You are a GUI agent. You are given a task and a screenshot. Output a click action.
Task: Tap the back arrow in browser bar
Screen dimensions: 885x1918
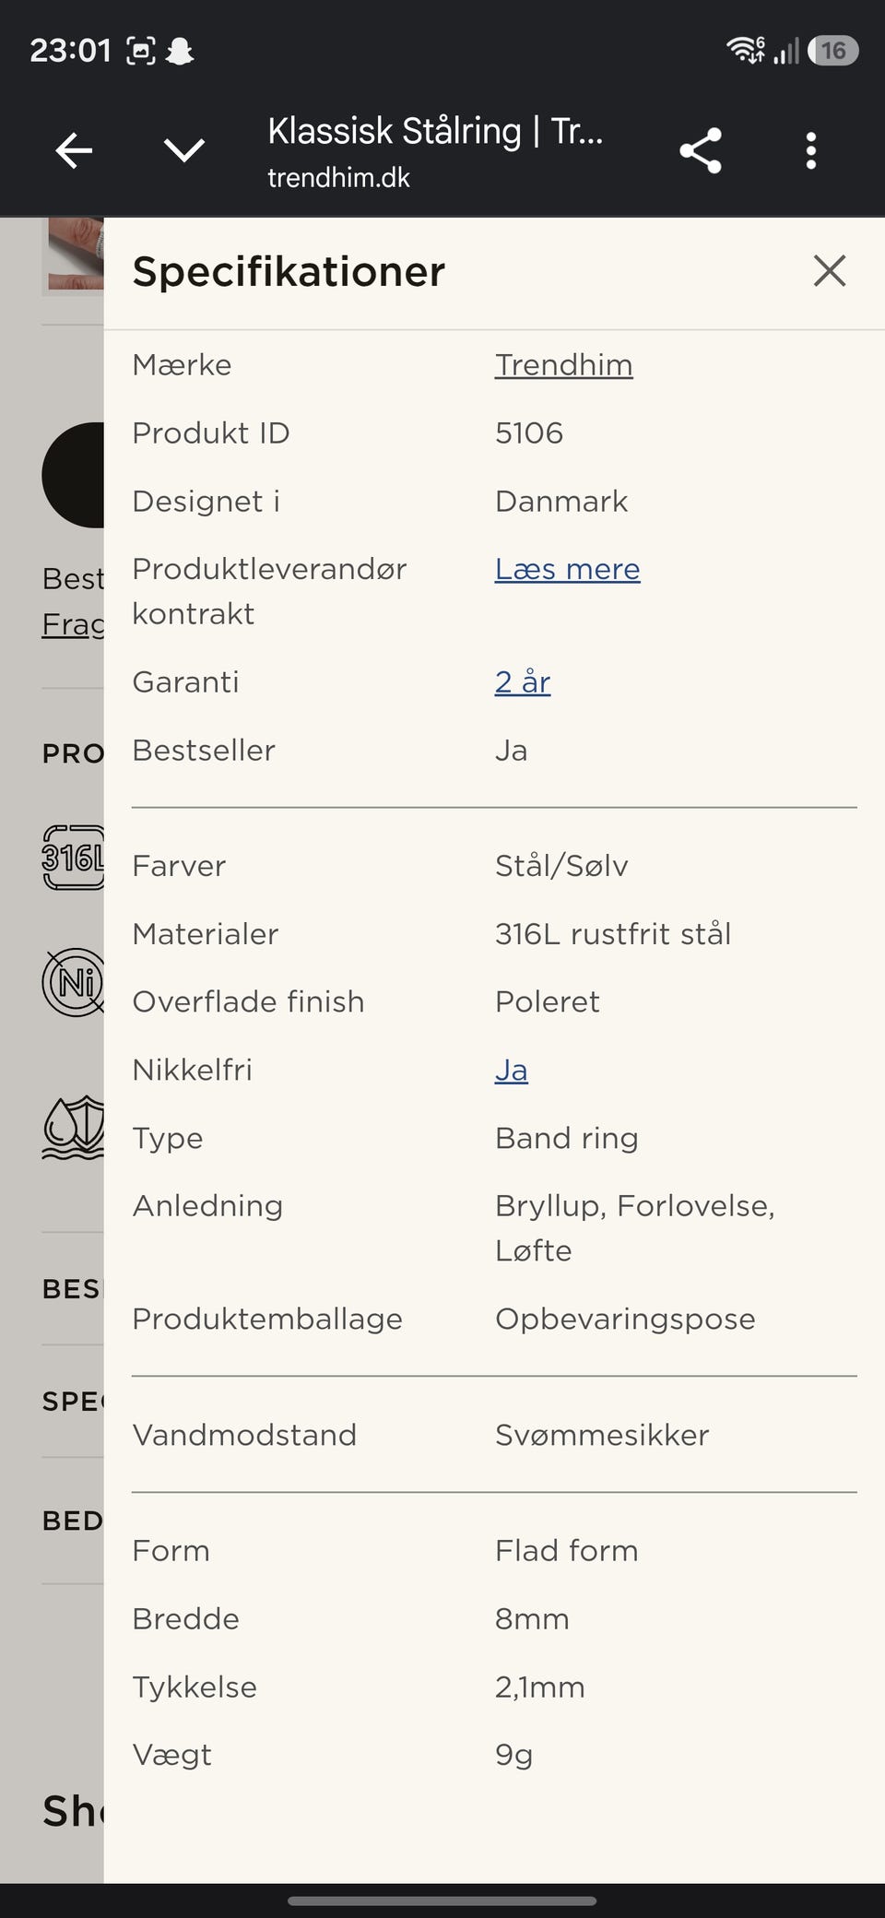point(74,150)
